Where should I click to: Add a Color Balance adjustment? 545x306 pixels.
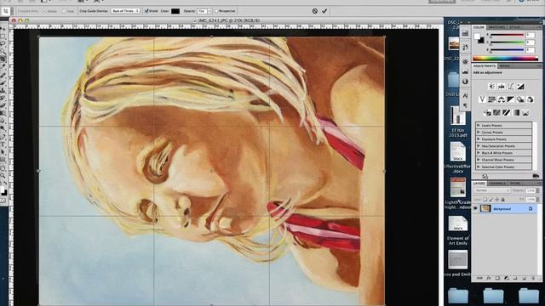(502, 99)
